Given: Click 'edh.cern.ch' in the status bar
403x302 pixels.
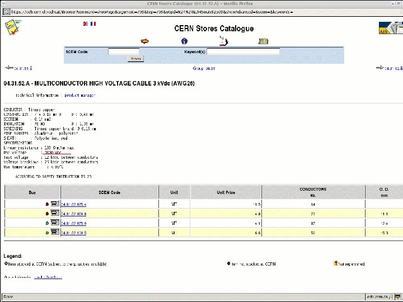Looking at the screenshot, I should pyautogui.click(x=377, y=297).
